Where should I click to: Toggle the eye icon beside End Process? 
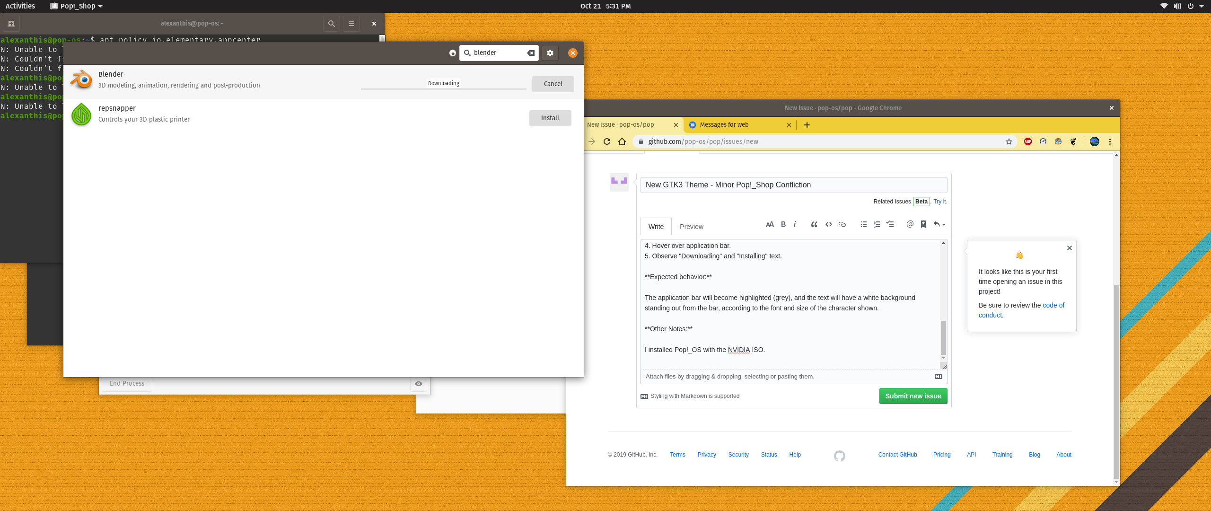click(419, 384)
